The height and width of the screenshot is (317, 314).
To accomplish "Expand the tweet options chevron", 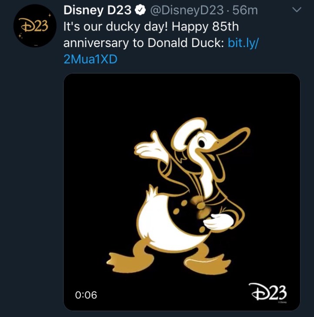I will point(297,10).
